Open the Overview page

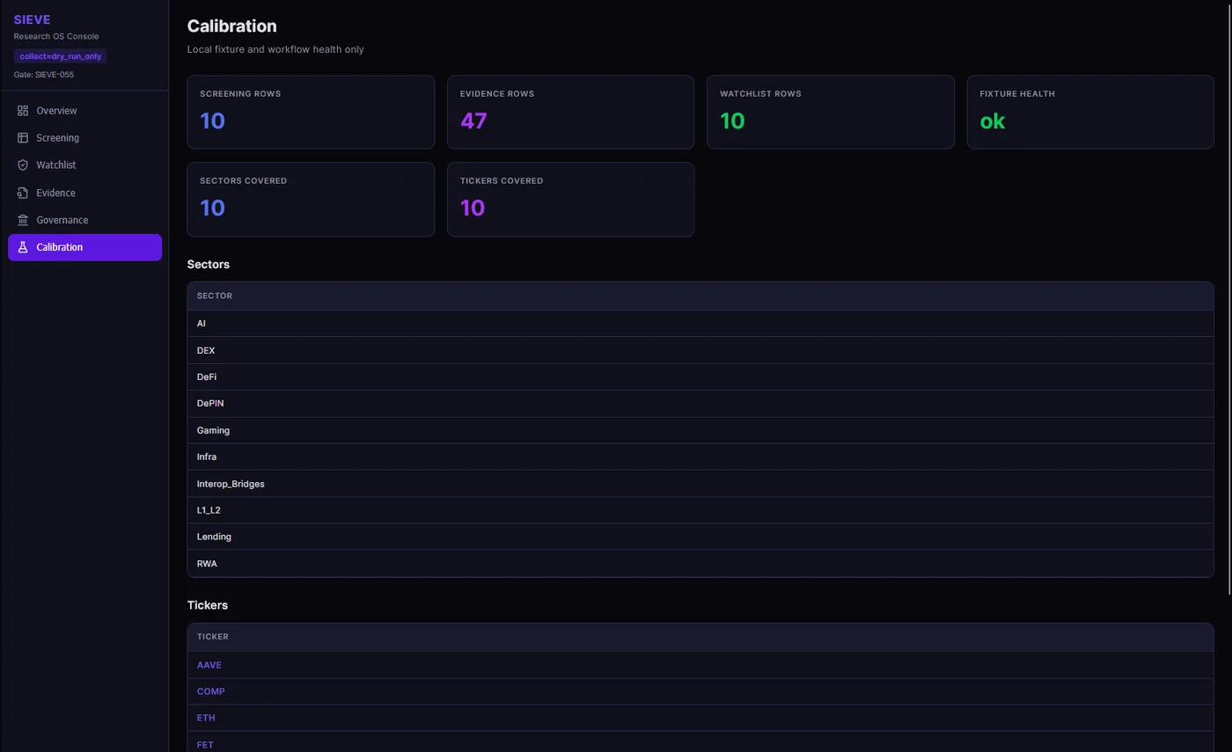click(x=84, y=111)
